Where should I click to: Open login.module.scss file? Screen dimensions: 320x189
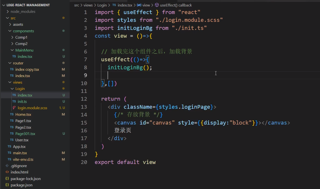tap(32, 108)
